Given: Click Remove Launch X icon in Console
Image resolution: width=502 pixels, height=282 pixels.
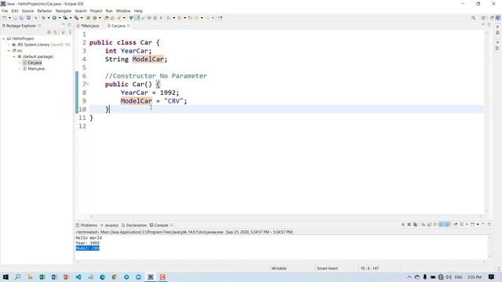Looking at the screenshot, I should (409, 225).
